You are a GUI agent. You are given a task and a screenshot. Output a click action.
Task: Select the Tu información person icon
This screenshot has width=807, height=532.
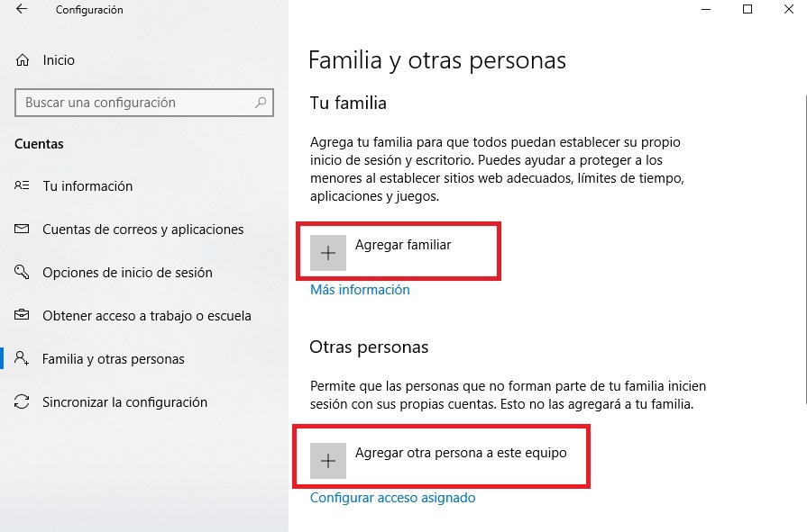click(x=21, y=186)
